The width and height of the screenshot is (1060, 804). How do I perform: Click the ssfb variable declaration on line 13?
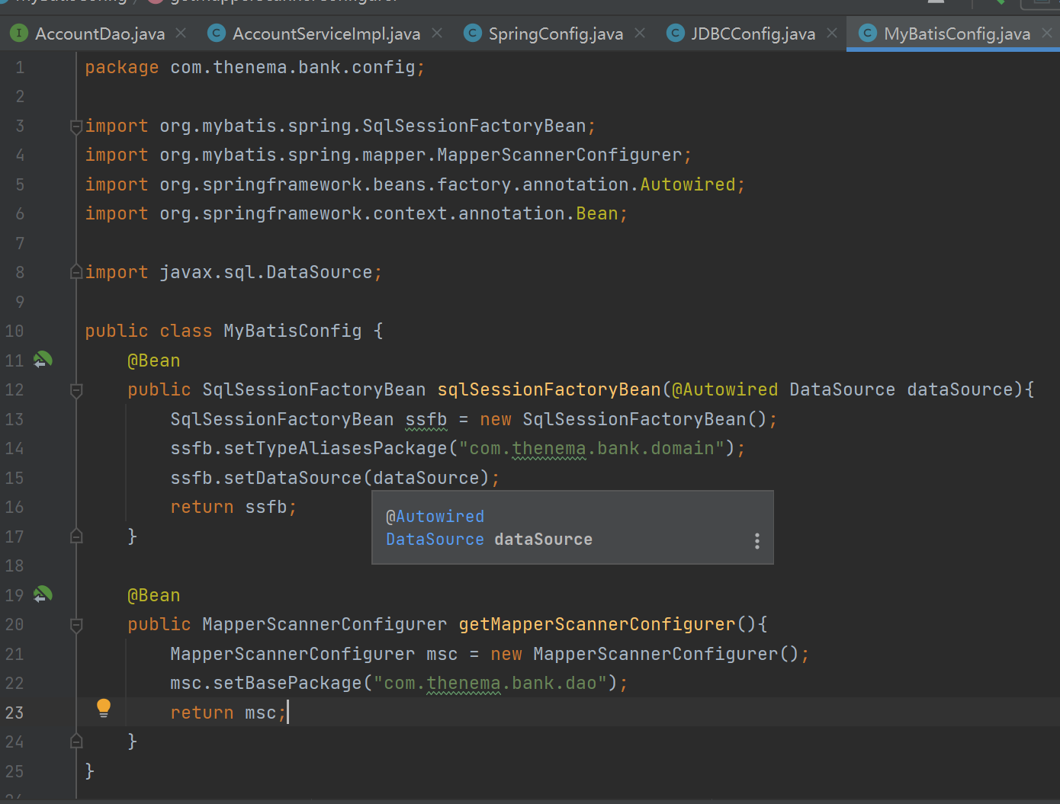point(426,419)
